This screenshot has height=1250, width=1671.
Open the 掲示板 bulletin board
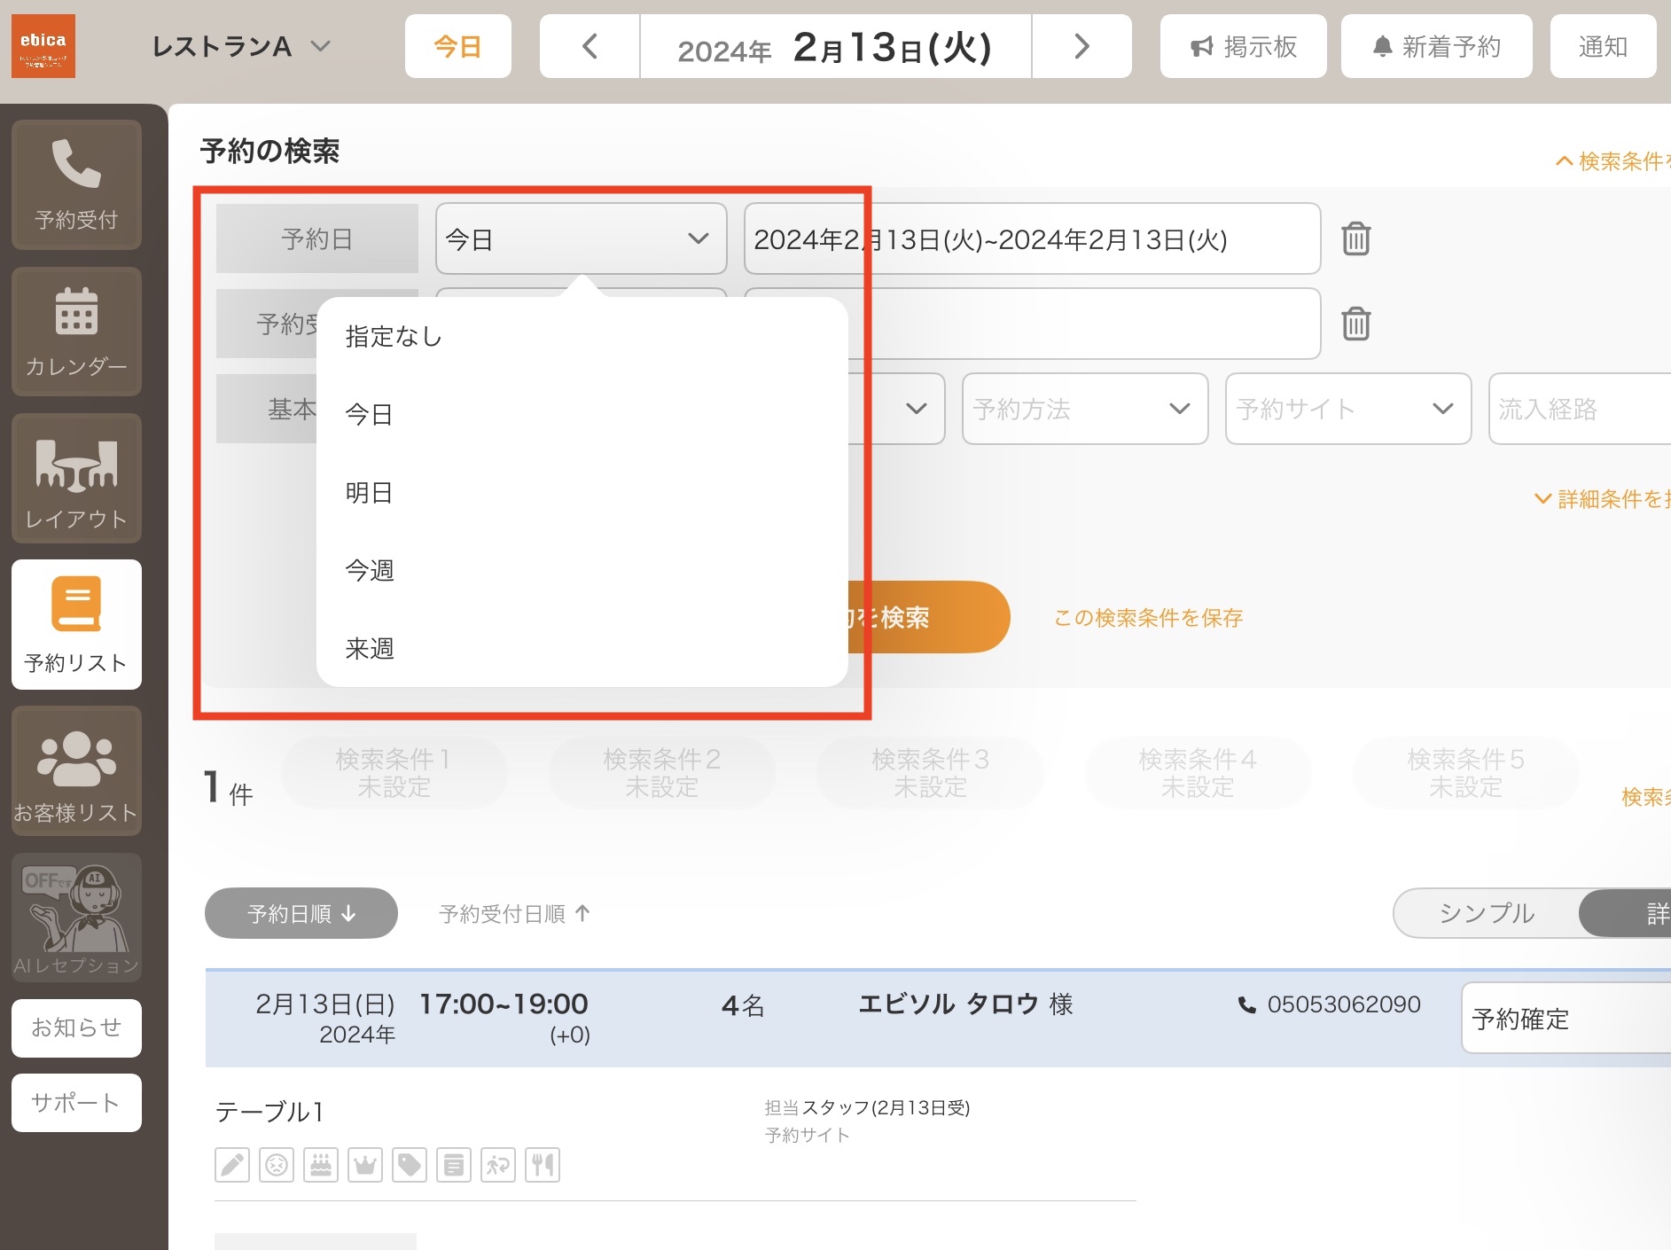[1244, 46]
